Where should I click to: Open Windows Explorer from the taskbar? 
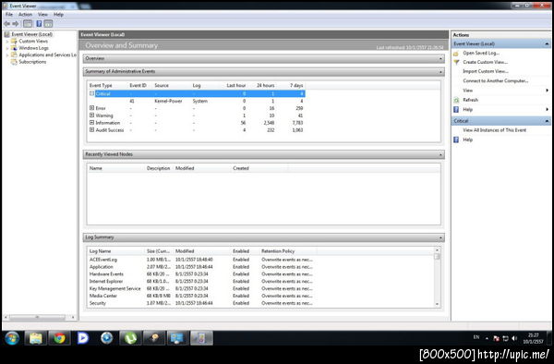coord(36,338)
